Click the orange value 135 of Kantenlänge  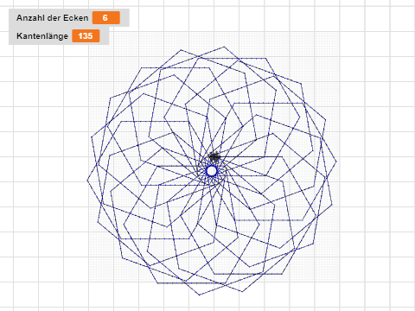86,36
